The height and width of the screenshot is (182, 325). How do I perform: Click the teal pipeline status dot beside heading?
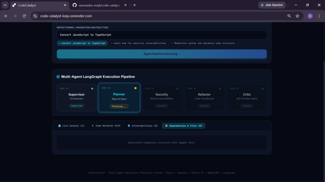point(58,77)
